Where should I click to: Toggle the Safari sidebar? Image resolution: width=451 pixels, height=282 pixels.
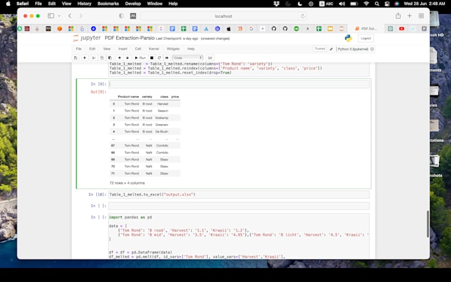coord(51,16)
